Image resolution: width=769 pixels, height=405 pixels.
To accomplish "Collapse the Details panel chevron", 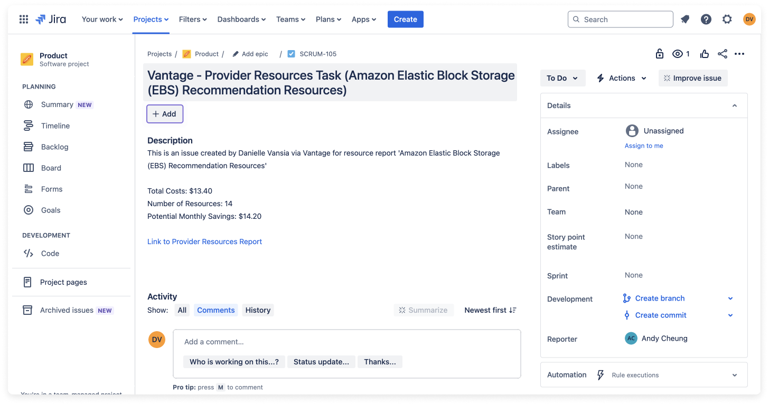I will [734, 105].
